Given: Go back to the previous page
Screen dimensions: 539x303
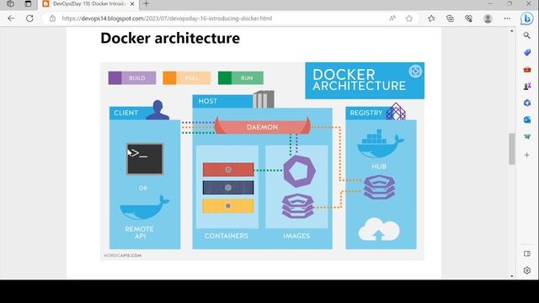Looking at the screenshot, I should (x=11, y=19).
